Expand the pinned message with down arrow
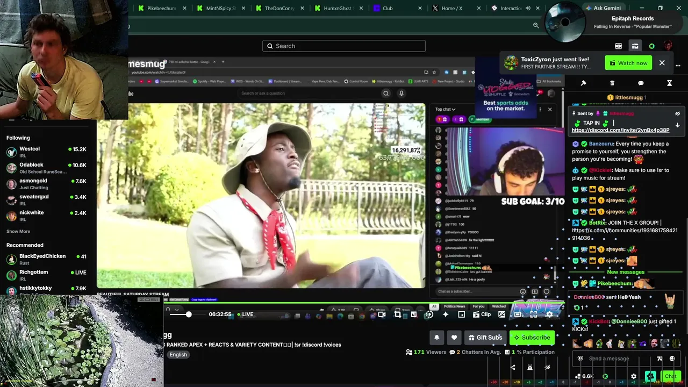The width and height of the screenshot is (688, 387). tap(677, 125)
